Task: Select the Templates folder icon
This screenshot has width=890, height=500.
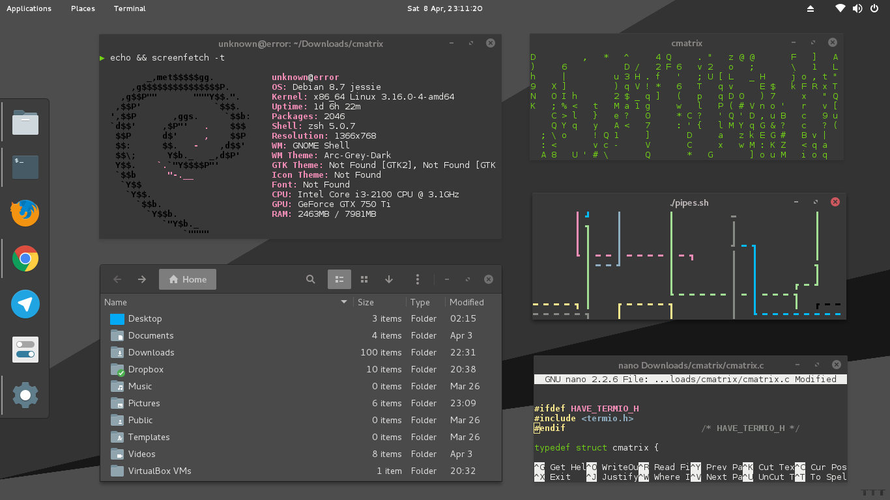Action: coord(117,437)
